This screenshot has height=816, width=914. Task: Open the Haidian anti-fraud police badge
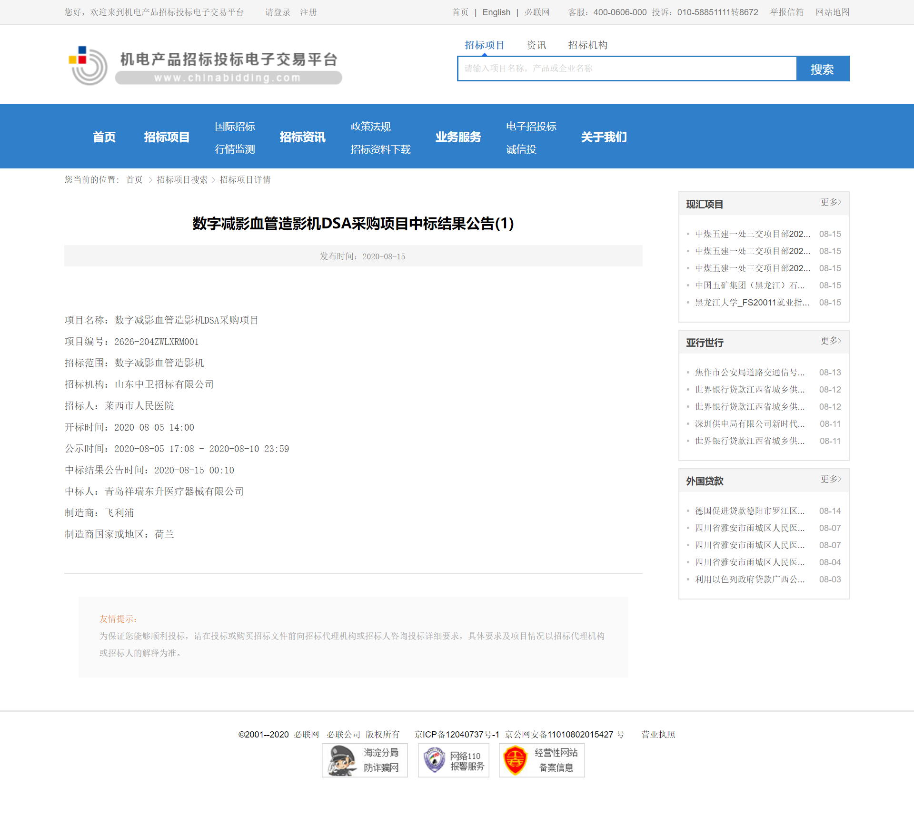pos(365,760)
